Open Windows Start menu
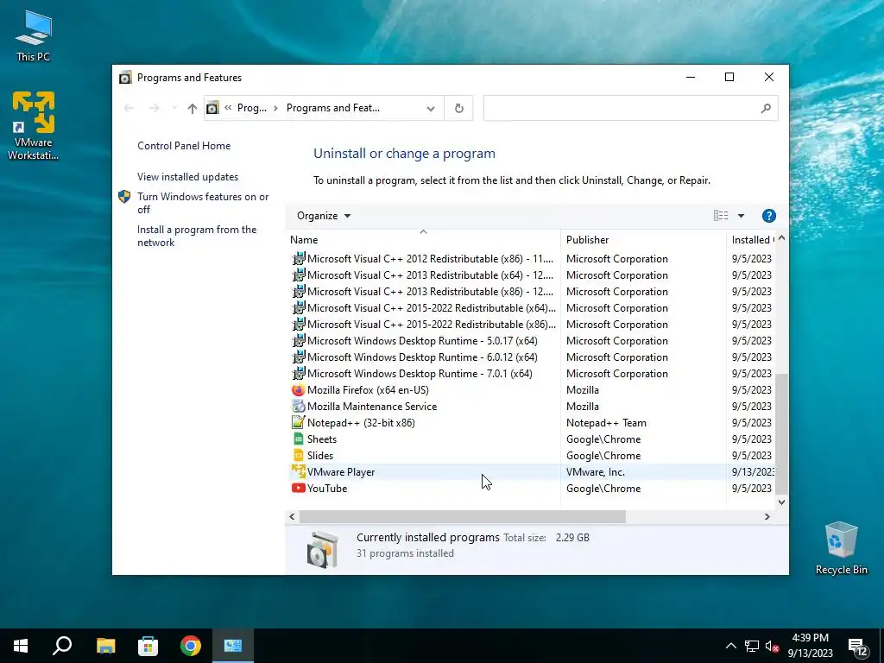The width and height of the screenshot is (884, 663). coord(21,646)
